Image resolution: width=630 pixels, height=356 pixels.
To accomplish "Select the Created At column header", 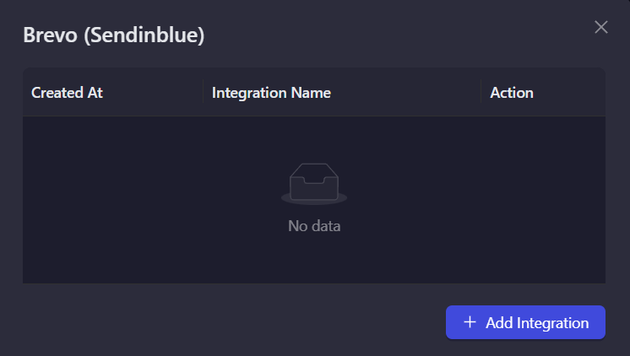I will coord(113,93).
